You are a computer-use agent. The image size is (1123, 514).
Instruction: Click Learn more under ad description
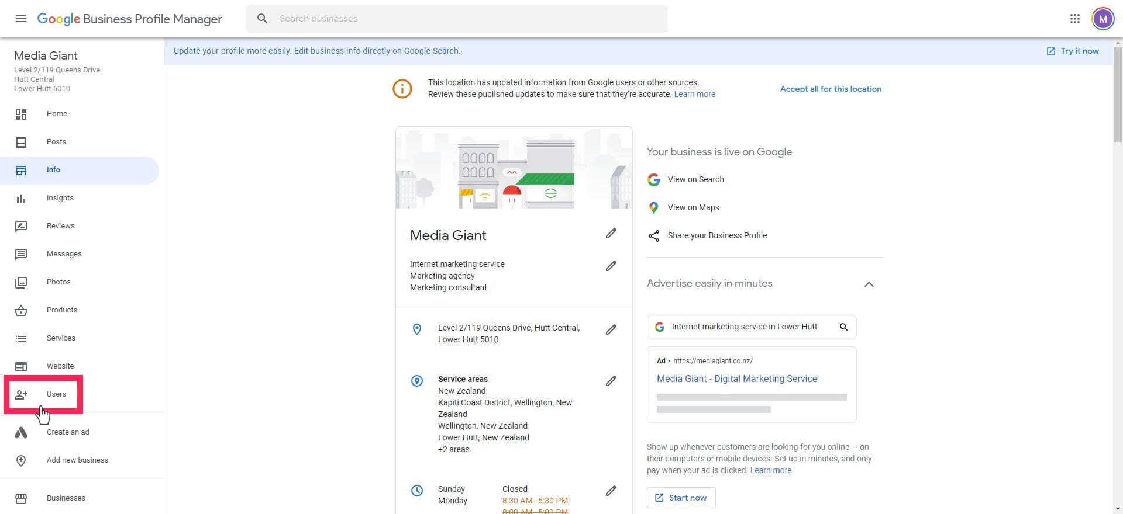click(x=770, y=471)
